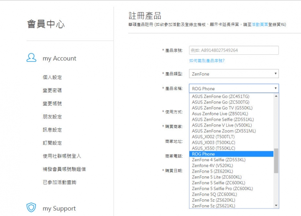The width and height of the screenshot is (301, 216).
Task: Open the 產品類型 ZenFone dropdown
Action: click(234, 74)
